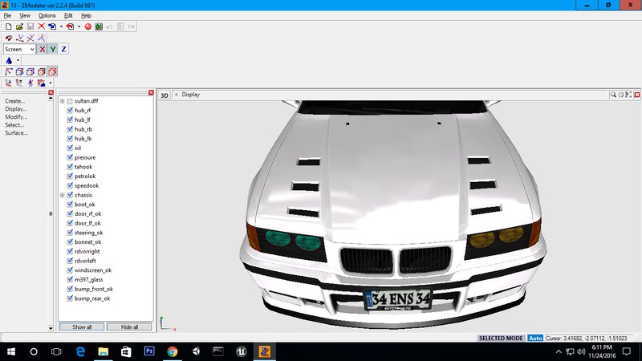Click the orbit rotate icon in viewport header
The height and width of the screenshot is (361, 642).
tap(620, 95)
